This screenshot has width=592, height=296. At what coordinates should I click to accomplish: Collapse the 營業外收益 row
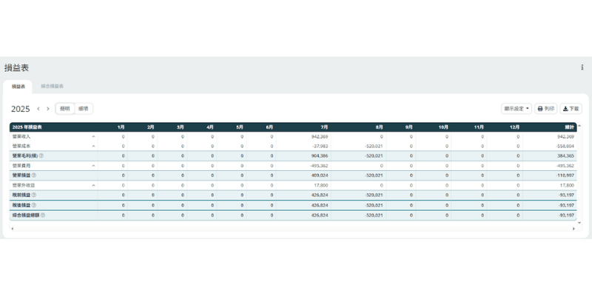tap(93, 186)
